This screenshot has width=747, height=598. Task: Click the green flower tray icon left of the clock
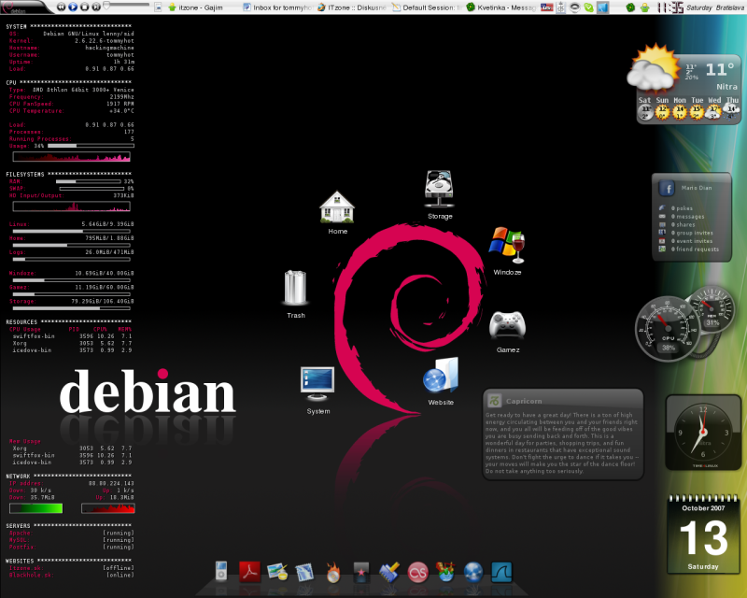click(x=631, y=7)
